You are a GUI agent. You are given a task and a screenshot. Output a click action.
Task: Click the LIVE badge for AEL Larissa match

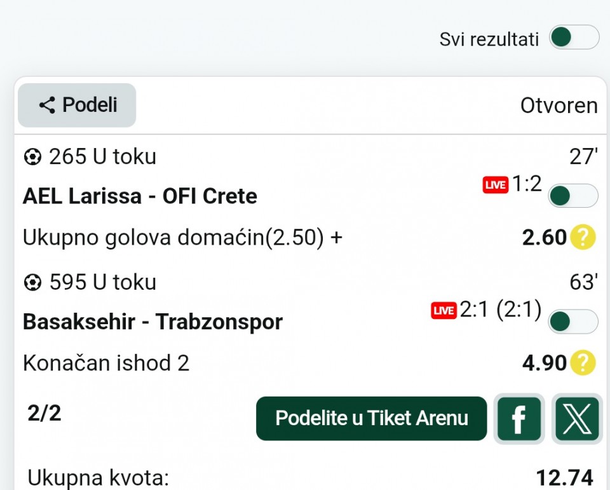pos(495,185)
